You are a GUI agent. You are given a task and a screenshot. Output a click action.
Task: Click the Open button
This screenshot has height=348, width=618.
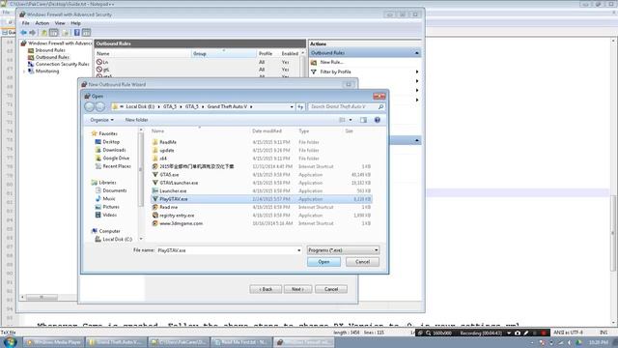323,262
